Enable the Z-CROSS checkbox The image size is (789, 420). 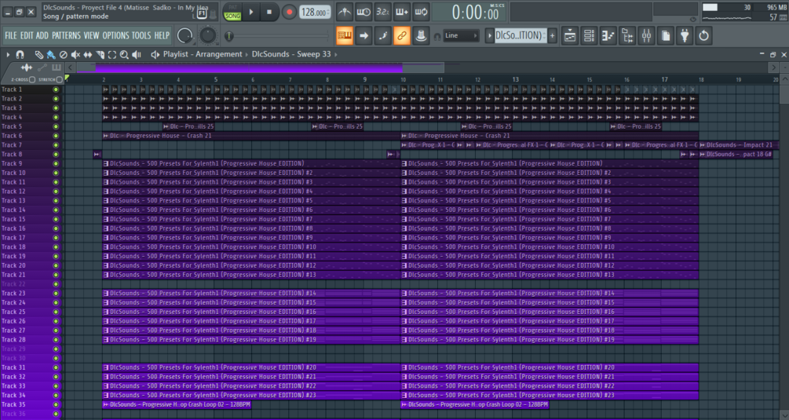pyautogui.click(x=32, y=79)
